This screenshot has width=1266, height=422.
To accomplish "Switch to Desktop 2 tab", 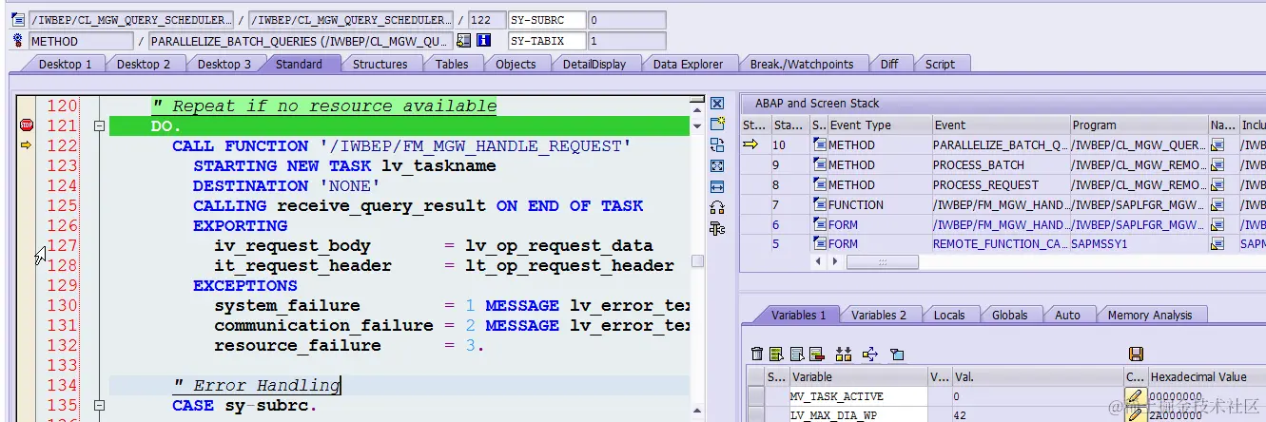I will (144, 64).
